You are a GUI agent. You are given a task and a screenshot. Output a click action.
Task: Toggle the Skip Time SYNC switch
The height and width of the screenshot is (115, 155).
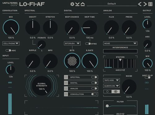88,44
